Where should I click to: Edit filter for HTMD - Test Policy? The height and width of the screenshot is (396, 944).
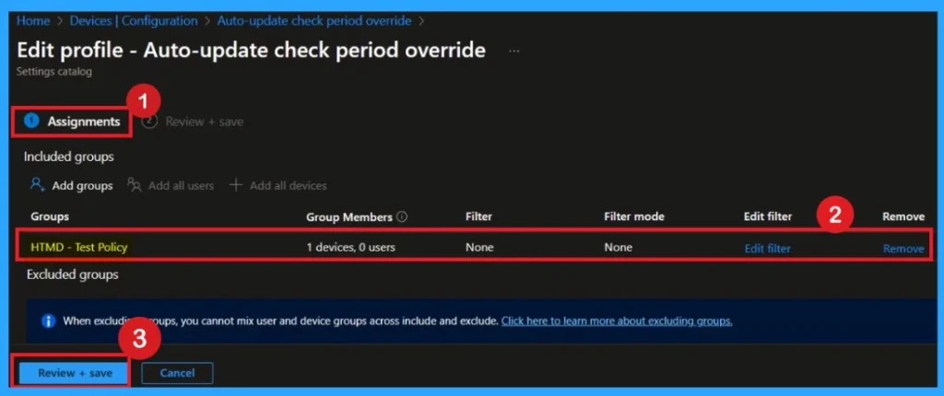tap(768, 249)
